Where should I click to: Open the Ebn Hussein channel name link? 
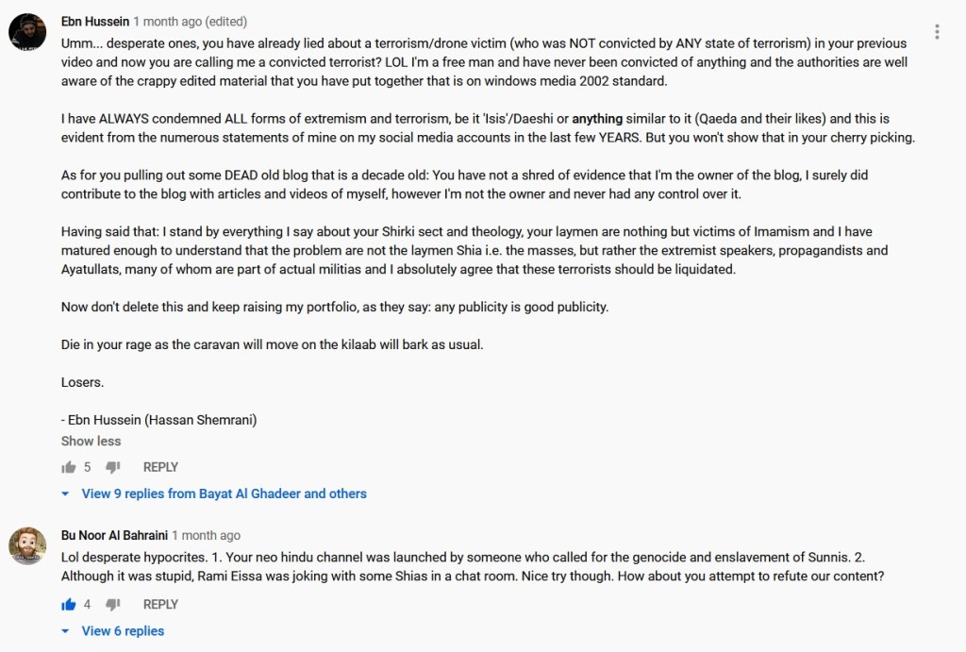pos(94,21)
